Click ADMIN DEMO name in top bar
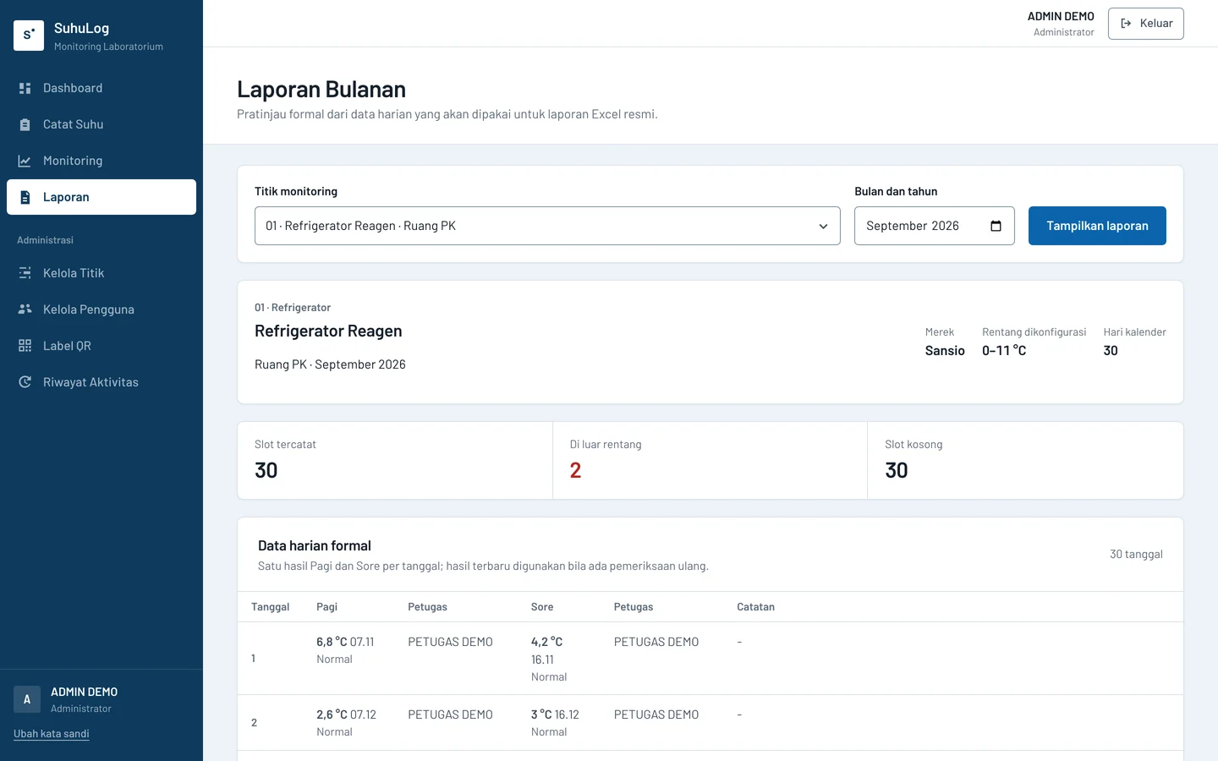Image resolution: width=1218 pixels, height=761 pixels. pyautogui.click(x=1061, y=16)
